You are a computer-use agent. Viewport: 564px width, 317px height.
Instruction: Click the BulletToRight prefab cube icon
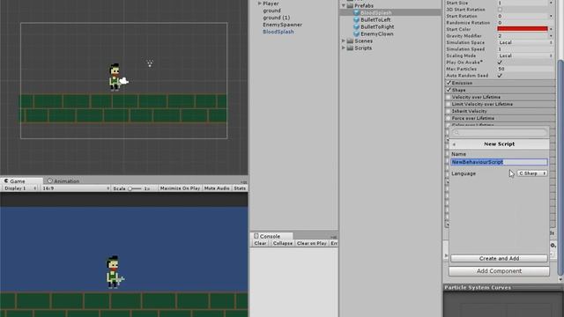pos(356,26)
